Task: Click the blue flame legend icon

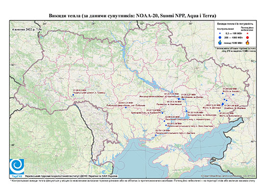Action: 220,42
